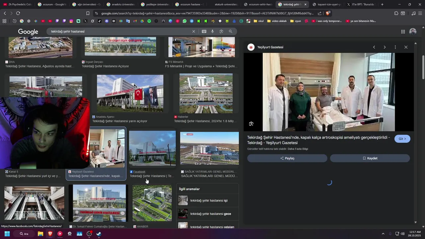Open the three-dot menu of the preview panel
Image resolution: width=425 pixels, height=239 pixels.
[x=395, y=47]
